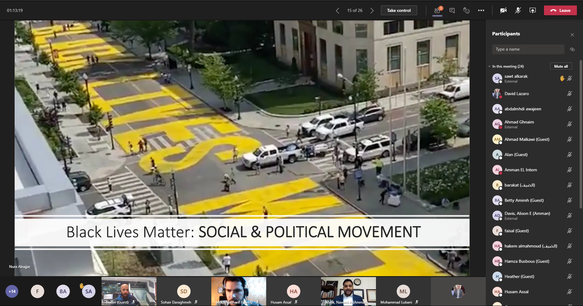Select participant Ahmad Ghnaim
Viewport: 583px width, 306px height.
pyautogui.click(x=532, y=124)
